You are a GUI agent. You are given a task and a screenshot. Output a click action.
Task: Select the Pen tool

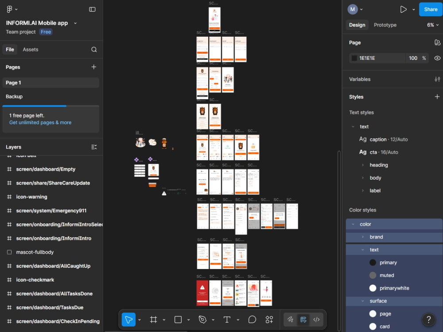[202, 320]
